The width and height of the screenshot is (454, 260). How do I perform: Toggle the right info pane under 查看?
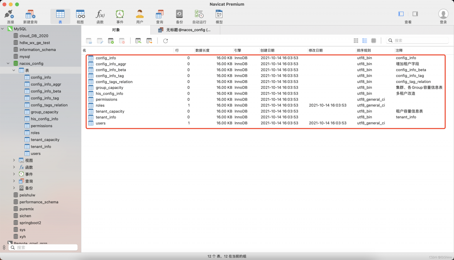[x=415, y=14]
